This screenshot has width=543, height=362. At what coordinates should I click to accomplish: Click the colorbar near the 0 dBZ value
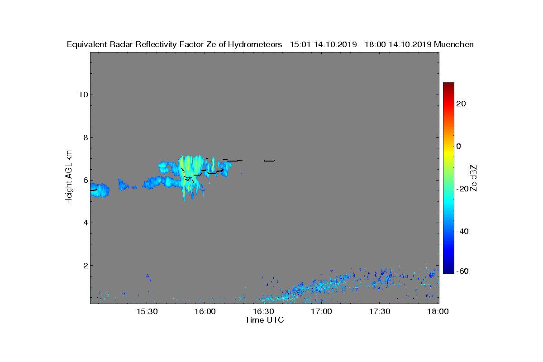448,146
